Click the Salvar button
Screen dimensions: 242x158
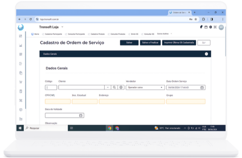point(129,42)
